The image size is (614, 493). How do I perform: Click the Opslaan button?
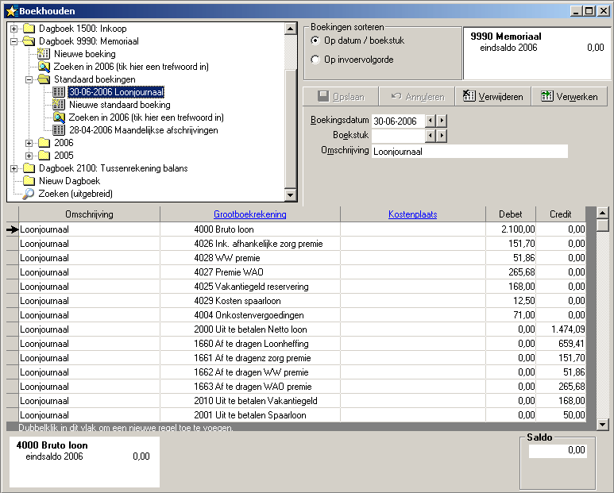(341, 97)
